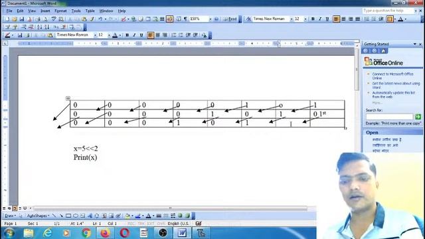
Task: Expand the zoom percentage dropdown
Action: (210, 19)
